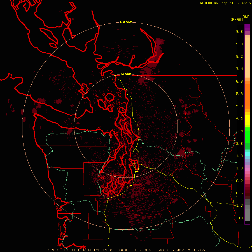252x252 pixels.
Task: Click the NEXLAB-College of DuPage credit text
Action: pos(223,3)
